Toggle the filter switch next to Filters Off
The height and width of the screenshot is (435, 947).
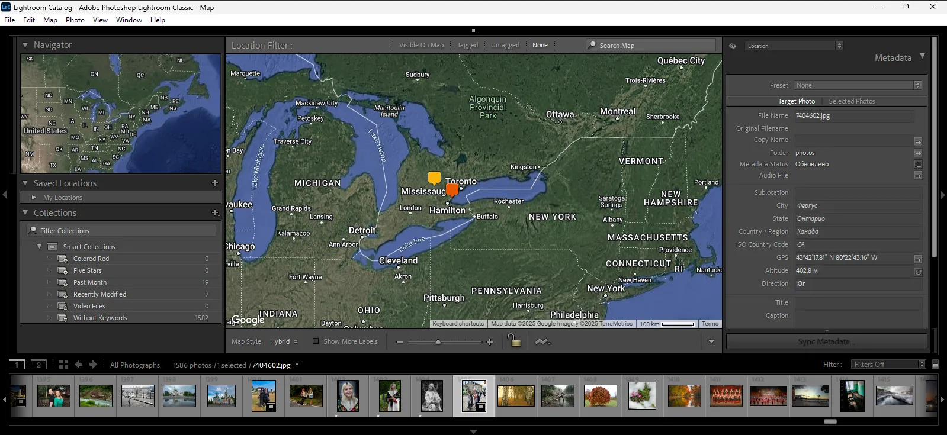[x=936, y=365]
